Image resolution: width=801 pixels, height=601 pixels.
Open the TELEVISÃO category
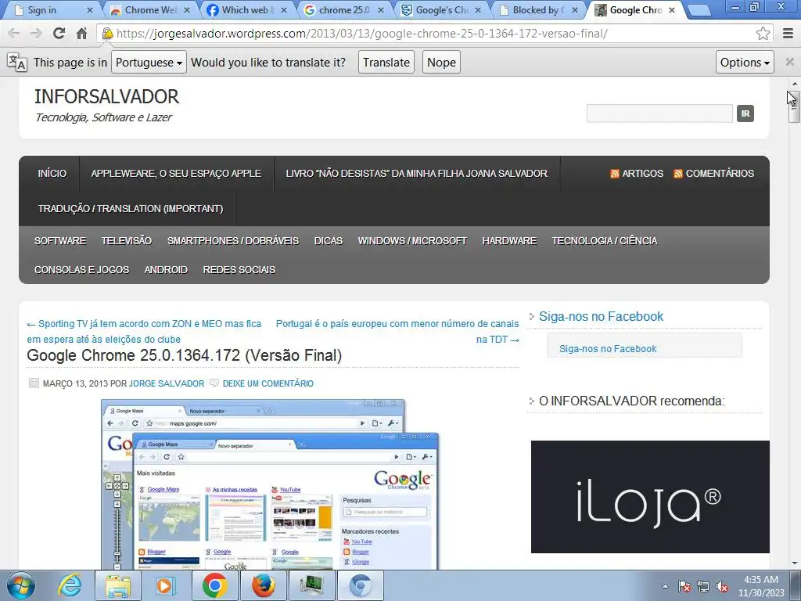[x=127, y=241]
